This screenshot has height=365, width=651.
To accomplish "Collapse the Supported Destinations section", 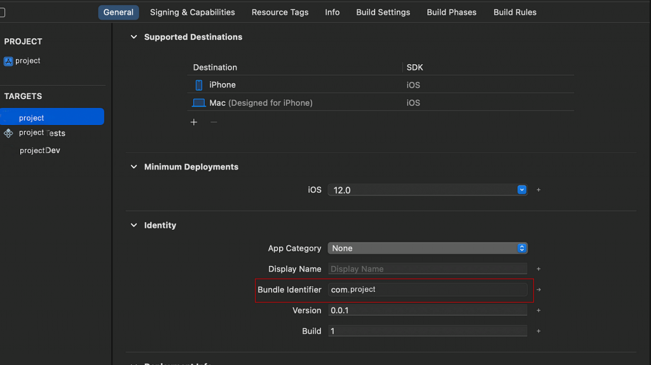I will pyautogui.click(x=134, y=37).
